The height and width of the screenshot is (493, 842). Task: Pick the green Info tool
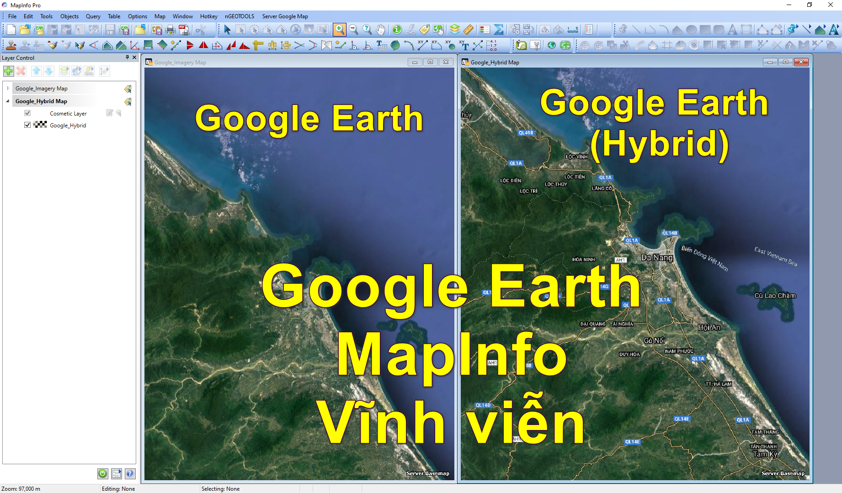point(397,30)
